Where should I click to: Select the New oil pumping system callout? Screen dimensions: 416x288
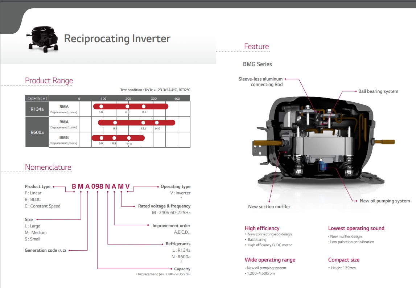pyautogui.click(x=384, y=201)
